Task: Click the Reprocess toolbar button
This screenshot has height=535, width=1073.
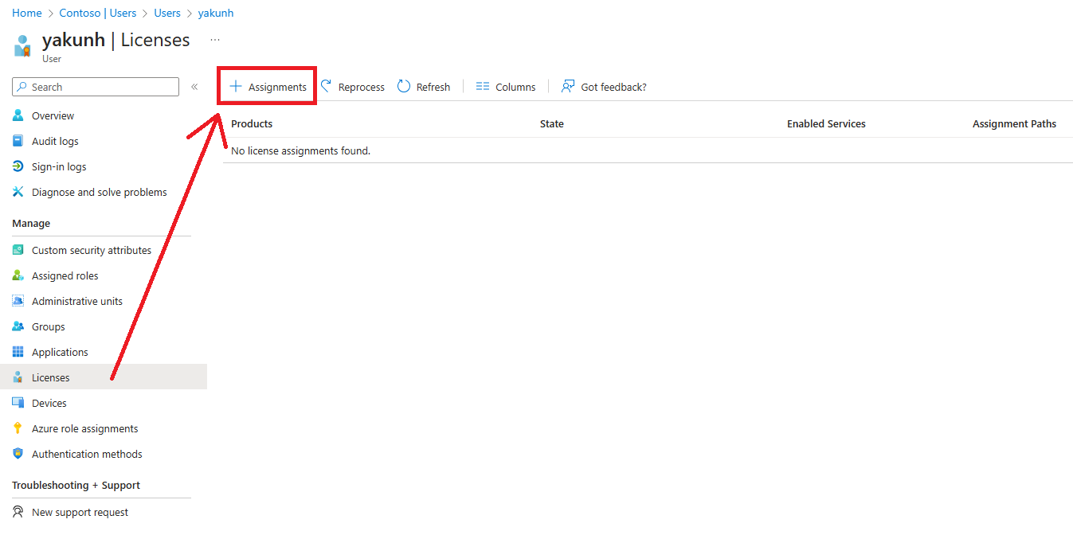Action: [x=352, y=87]
